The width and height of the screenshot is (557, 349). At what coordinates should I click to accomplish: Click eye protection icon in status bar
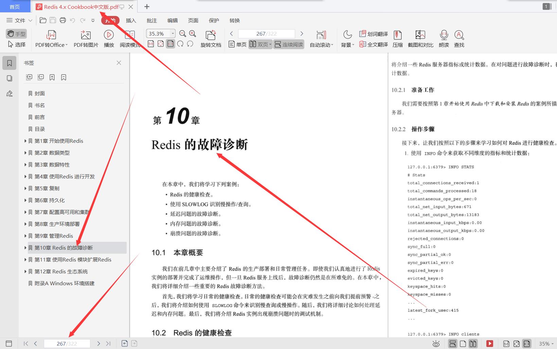click(x=436, y=344)
